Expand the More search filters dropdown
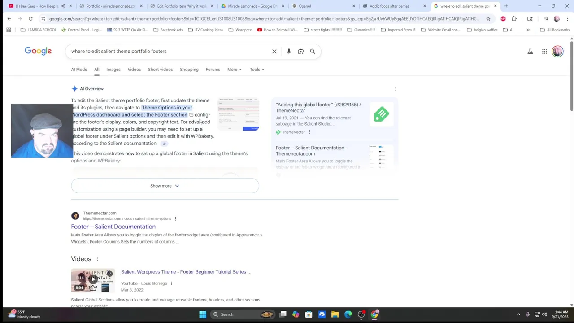 pyautogui.click(x=234, y=70)
